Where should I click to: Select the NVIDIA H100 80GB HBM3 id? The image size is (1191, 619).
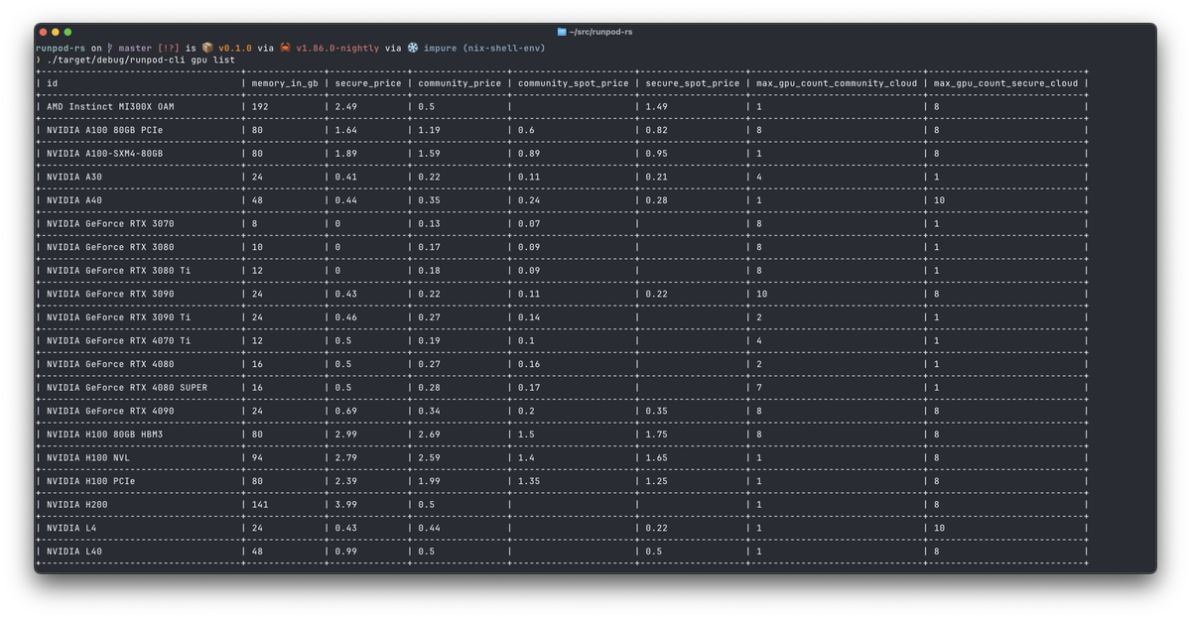pyautogui.click(x=105, y=434)
